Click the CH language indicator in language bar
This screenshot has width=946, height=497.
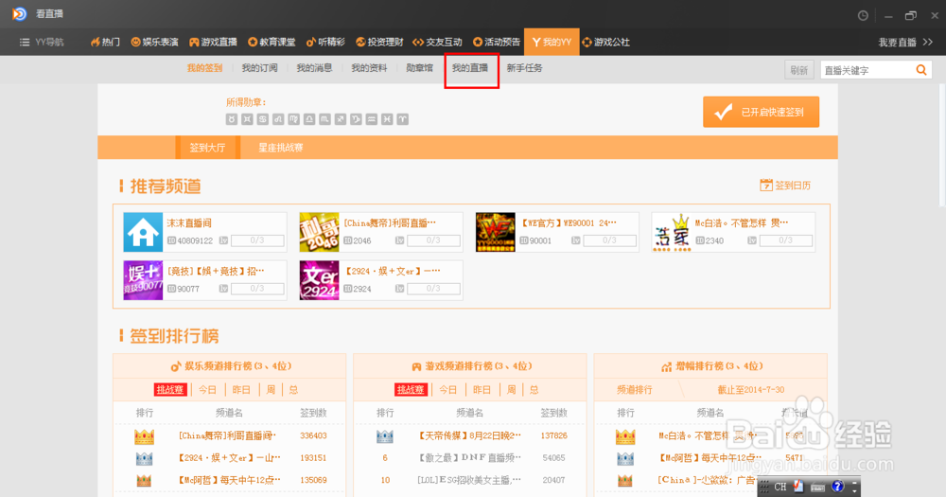tap(780, 487)
